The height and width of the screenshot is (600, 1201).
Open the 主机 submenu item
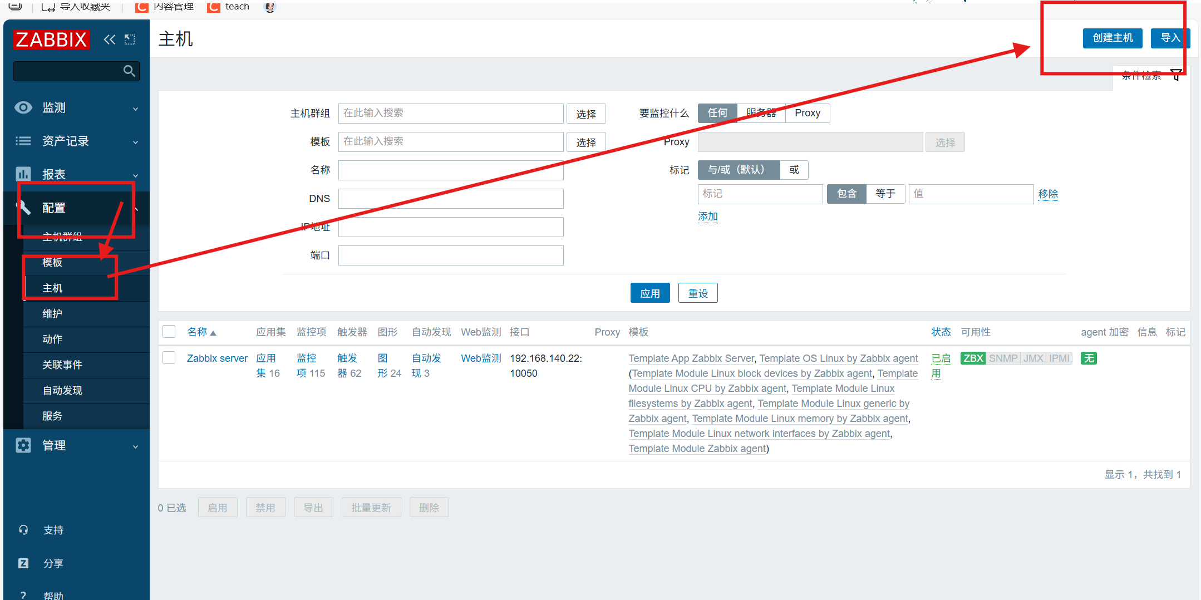click(x=86, y=288)
